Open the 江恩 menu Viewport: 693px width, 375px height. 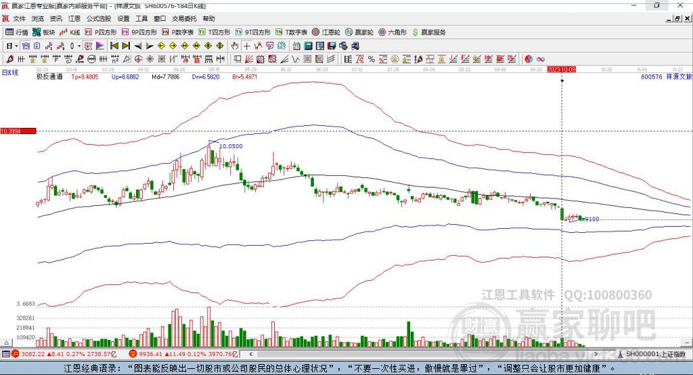74,18
